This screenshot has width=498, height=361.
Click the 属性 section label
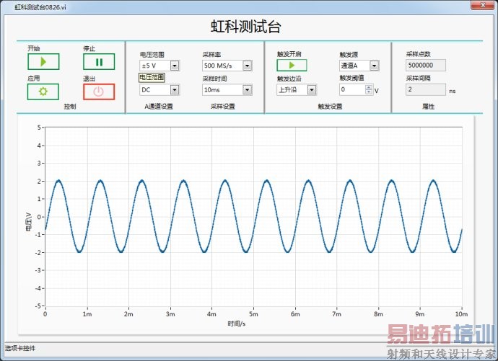point(429,107)
